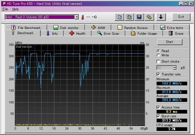Click the save screenshot floppy disk icon
The height and width of the screenshot is (135, 195).
click(139, 17)
